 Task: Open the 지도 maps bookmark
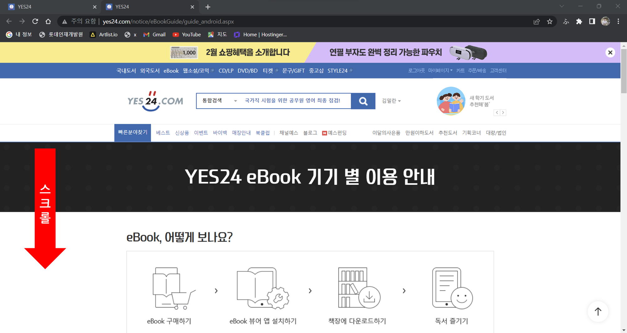(x=217, y=35)
